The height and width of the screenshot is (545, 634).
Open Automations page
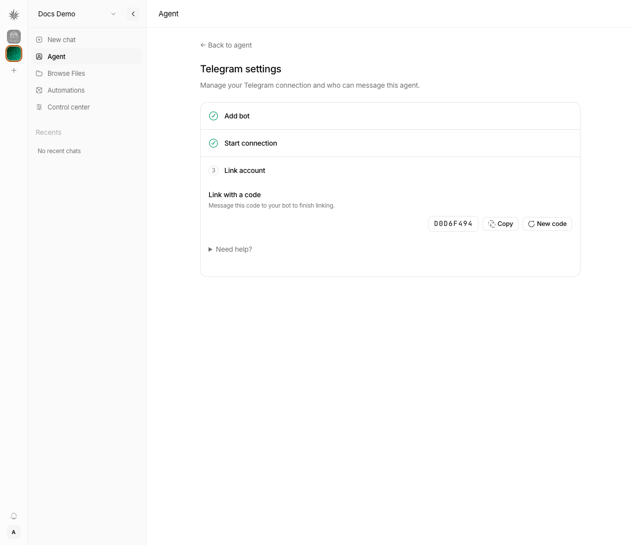click(x=87, y=90)
